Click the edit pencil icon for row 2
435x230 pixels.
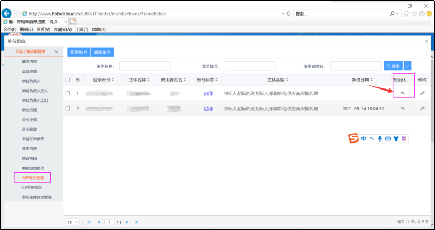pos(422,108)
